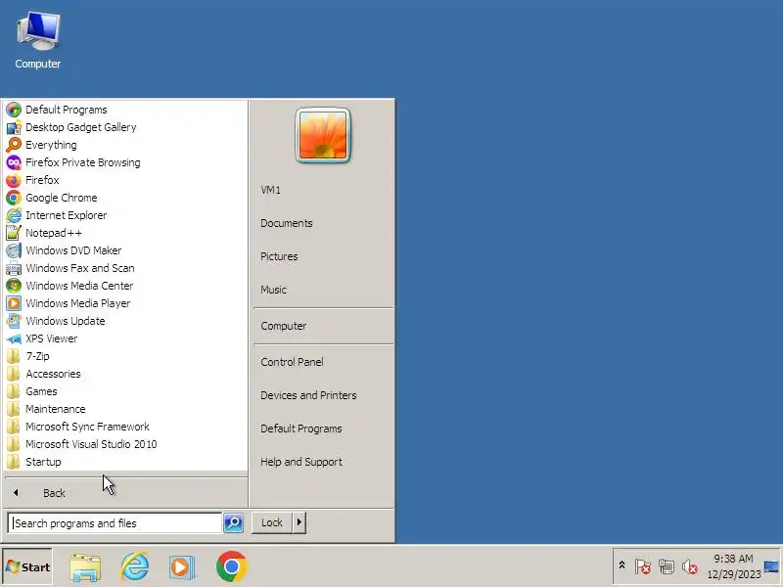This screenshot has height=587, width=783.
Task: Expand the Startup folder
Action: pos(126,462)
